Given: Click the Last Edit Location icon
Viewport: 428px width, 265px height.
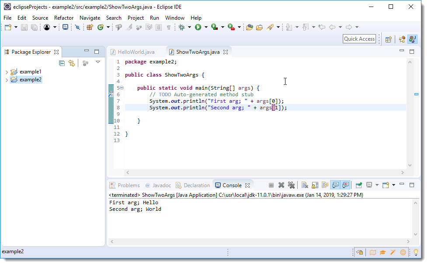Looking at the screenshot, I should 322,27.
